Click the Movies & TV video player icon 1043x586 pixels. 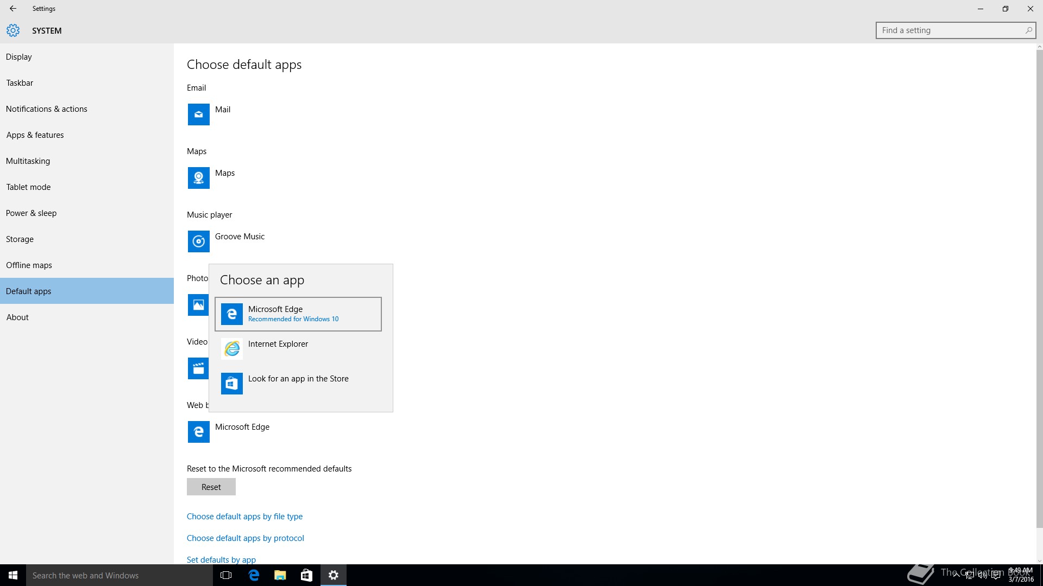(x=198, y=368)
